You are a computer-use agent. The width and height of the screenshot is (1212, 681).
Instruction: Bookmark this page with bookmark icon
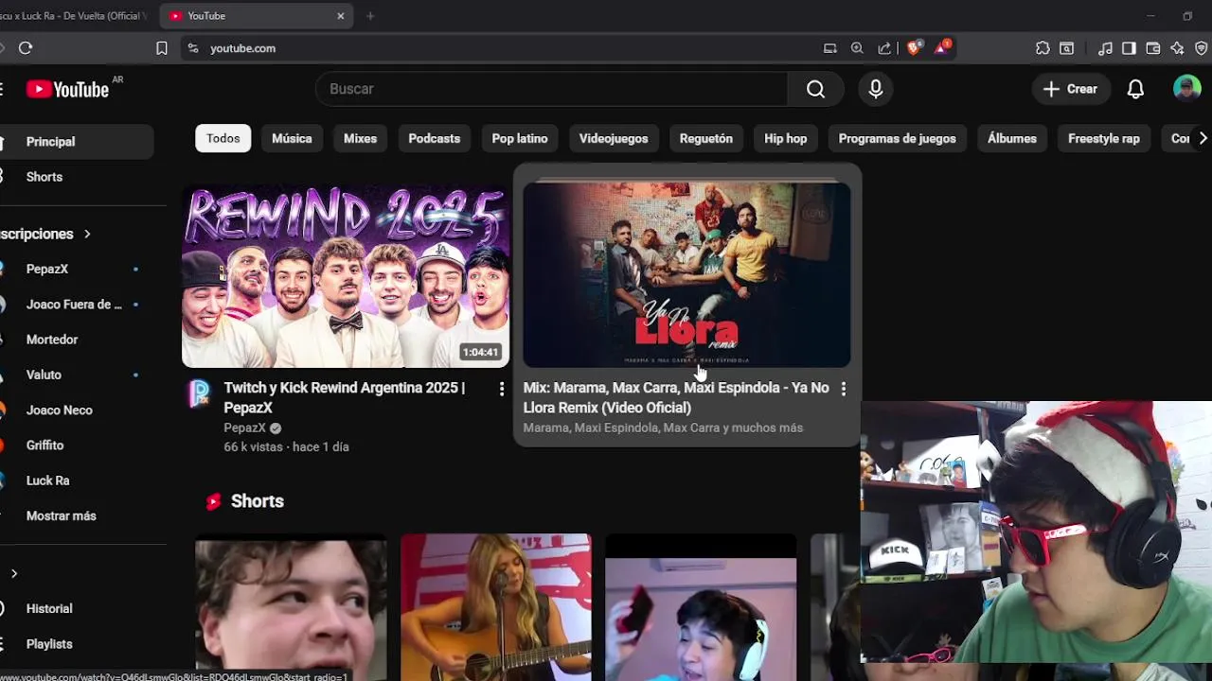[162, 48]
